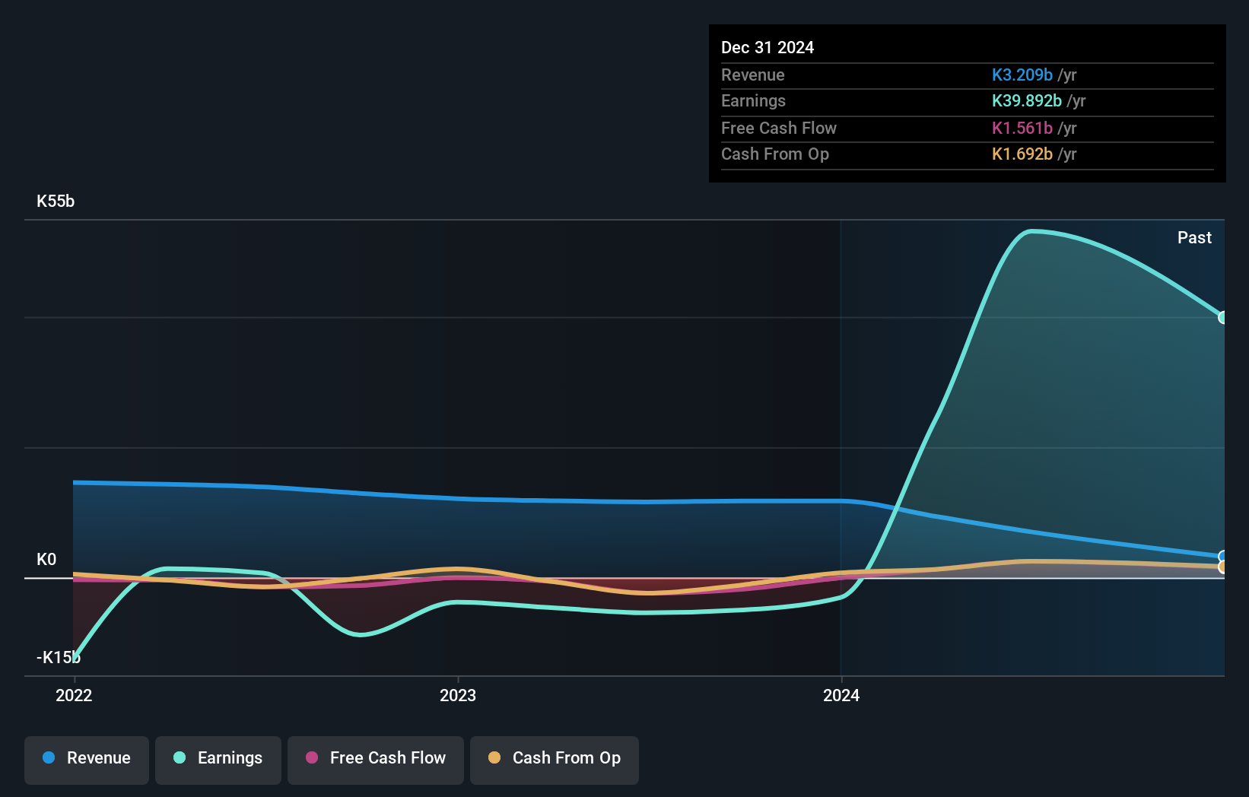Click the Earnings row label in tooltip
Viewport: 1249px width, 797px height.
(753, 101)
